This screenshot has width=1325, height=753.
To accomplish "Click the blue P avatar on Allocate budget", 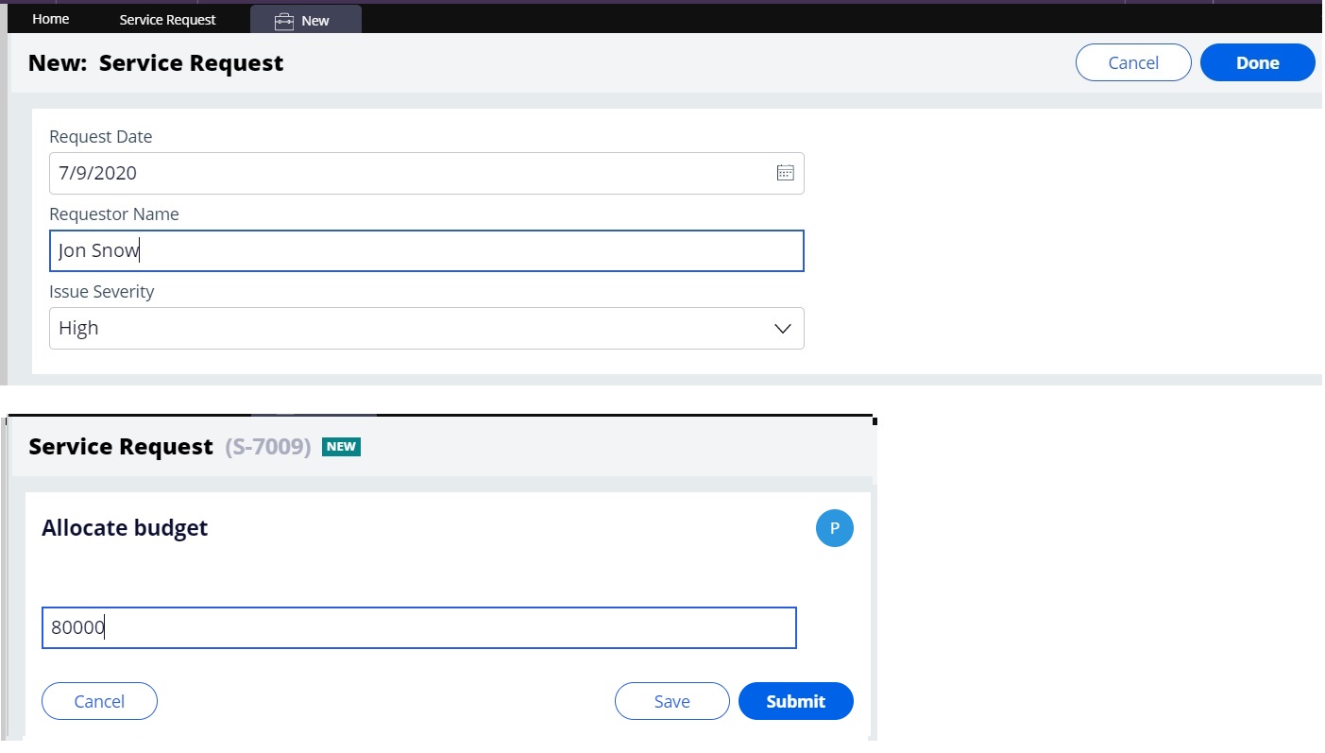I will pos(834,528).
